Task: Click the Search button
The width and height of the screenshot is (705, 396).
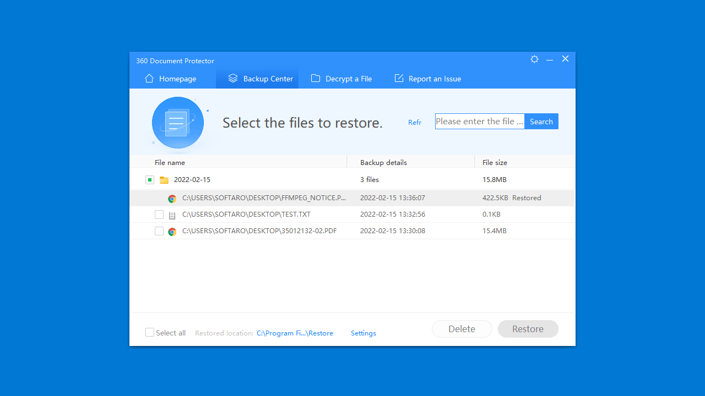Action: pos(541,122)
